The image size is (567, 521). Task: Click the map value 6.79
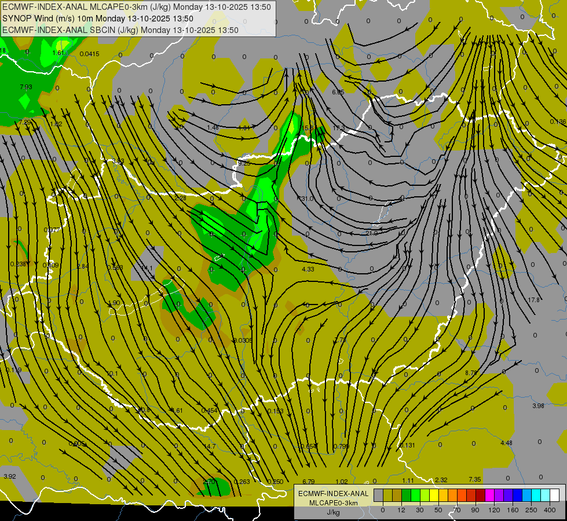[x=309, y=482]
